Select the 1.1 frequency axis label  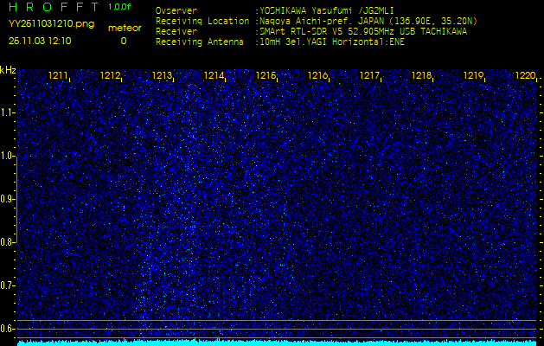(x=8, y=112)
